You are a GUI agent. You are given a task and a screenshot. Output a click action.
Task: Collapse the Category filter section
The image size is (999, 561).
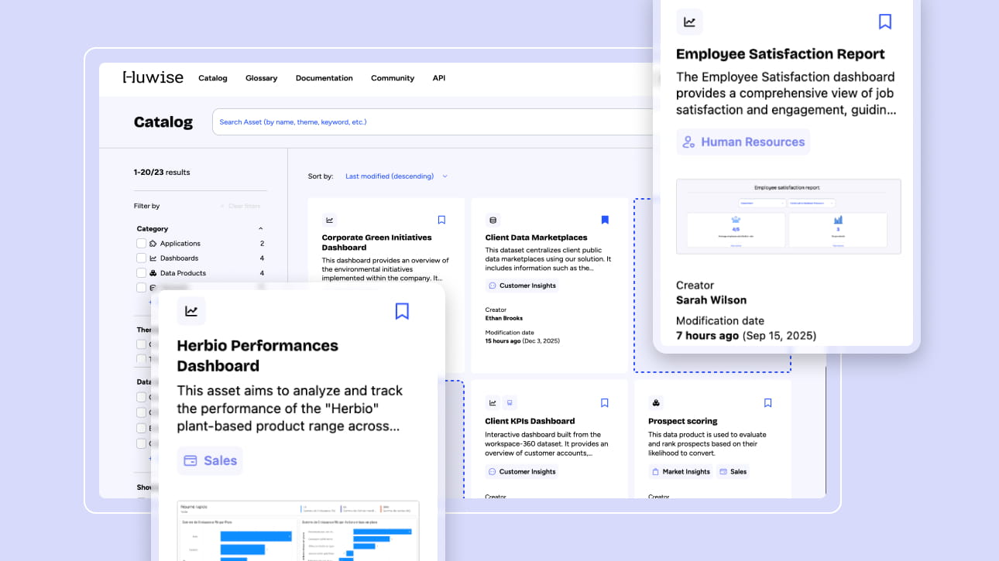coord(260,229)
